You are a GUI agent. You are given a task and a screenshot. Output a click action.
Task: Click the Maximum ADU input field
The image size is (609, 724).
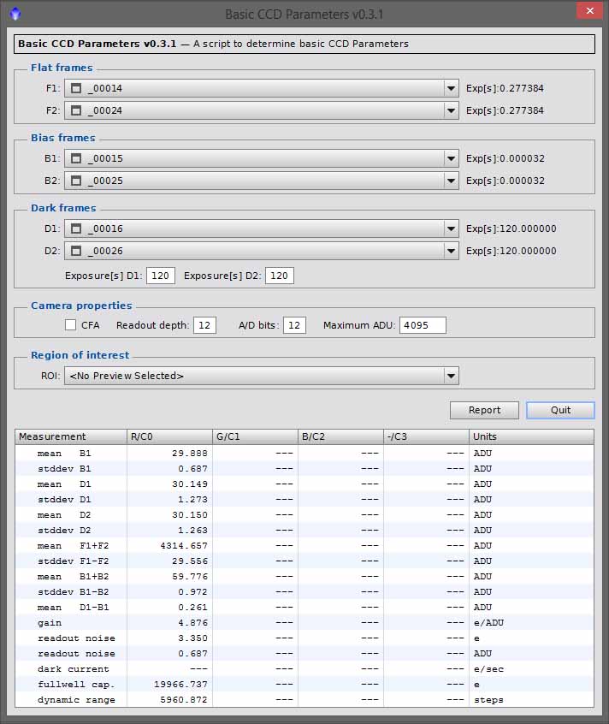[x=422, y=325]
